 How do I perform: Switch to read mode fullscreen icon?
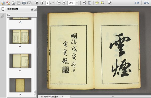[x=110, y=3]
